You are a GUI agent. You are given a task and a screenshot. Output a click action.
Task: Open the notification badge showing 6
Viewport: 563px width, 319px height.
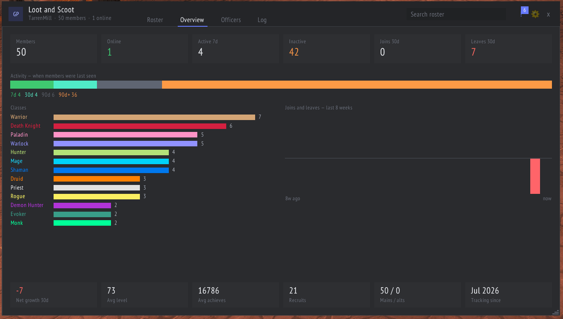click(525, 10)
